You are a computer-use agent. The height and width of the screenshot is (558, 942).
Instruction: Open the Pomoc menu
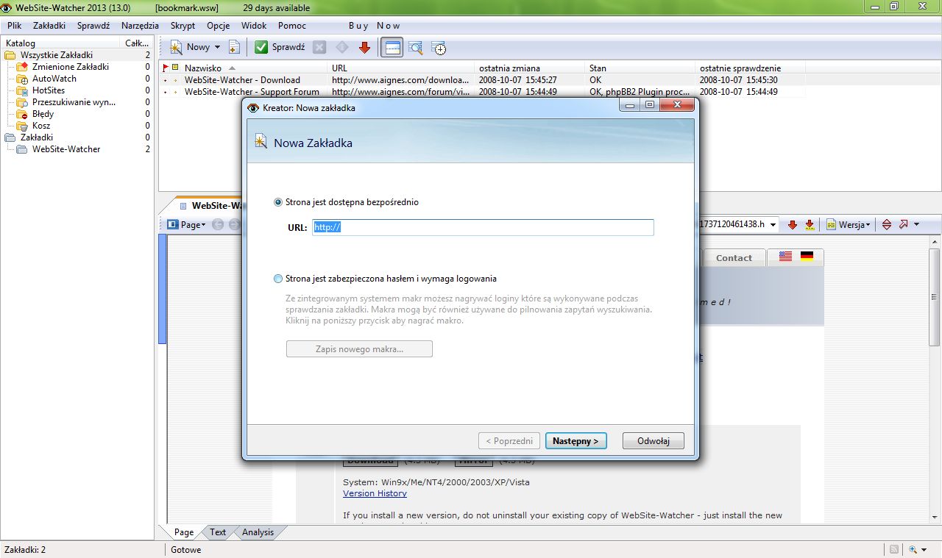292,26
